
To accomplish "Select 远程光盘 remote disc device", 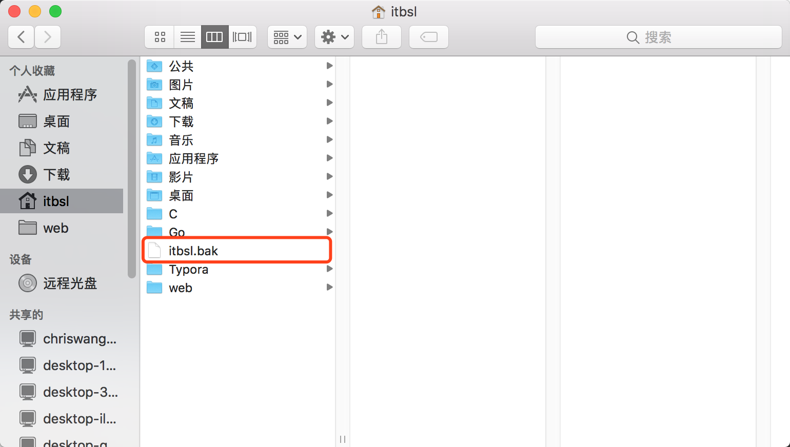I will tap(70, 283).
